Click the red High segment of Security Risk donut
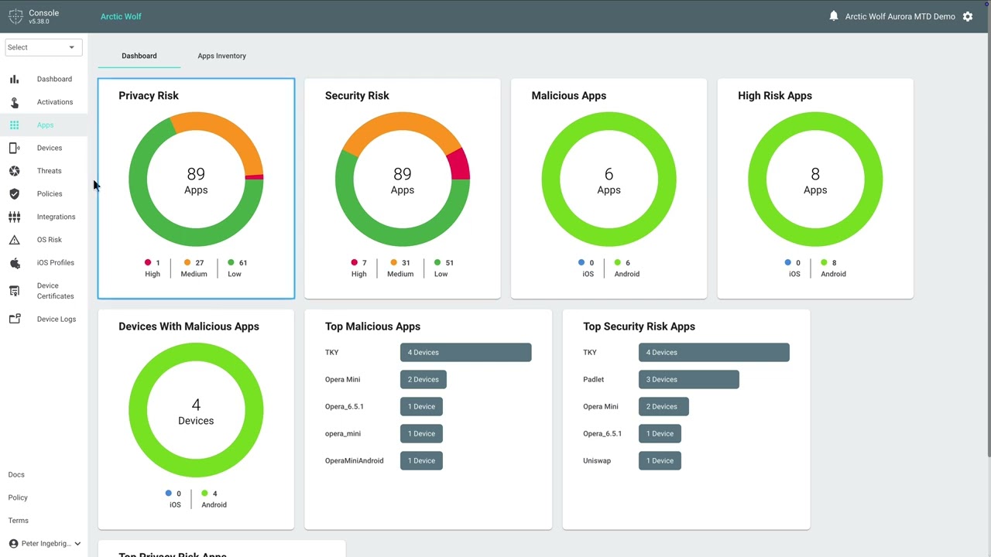Viewport: 991px width, 557px height. coord(459,164)
